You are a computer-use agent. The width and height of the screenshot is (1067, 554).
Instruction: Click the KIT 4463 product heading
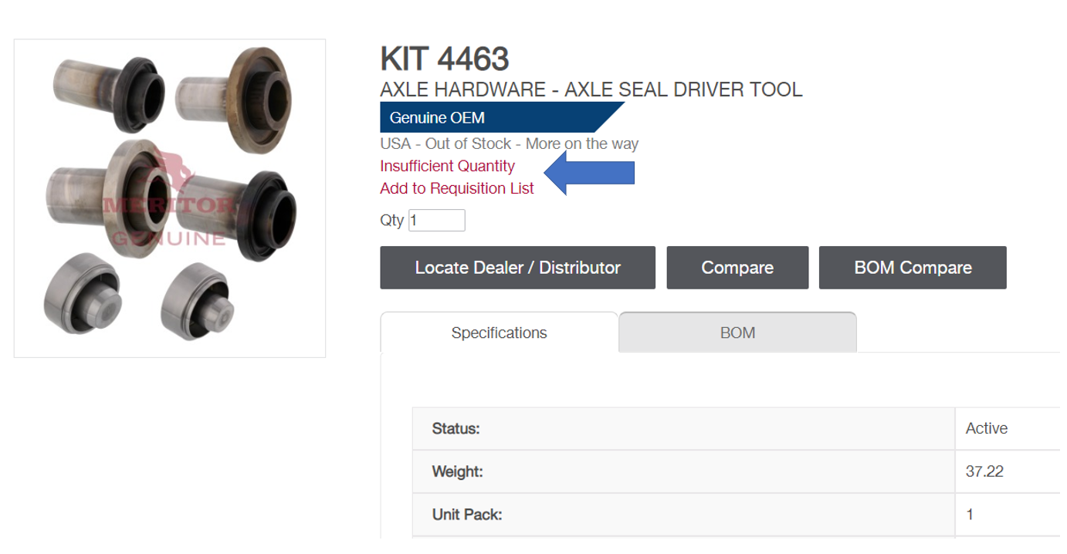[445, 59]
